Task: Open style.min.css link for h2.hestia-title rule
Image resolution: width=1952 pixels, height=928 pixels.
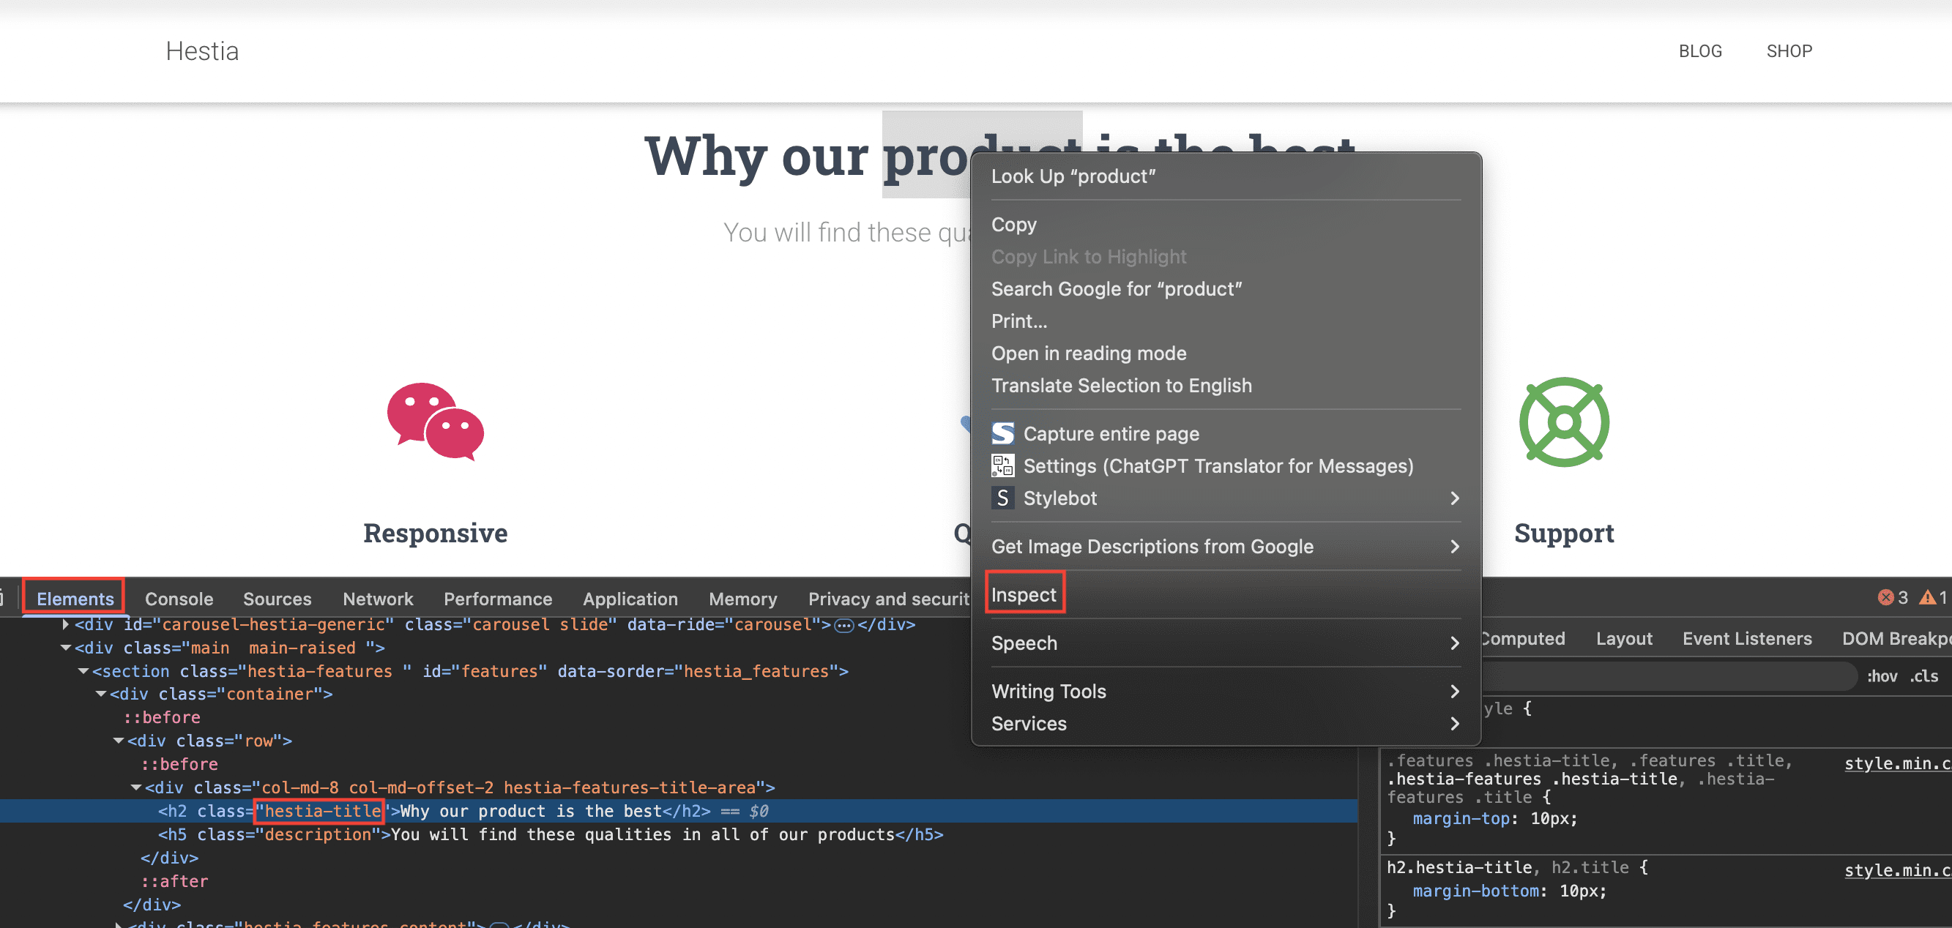Action: [1896, 869]
